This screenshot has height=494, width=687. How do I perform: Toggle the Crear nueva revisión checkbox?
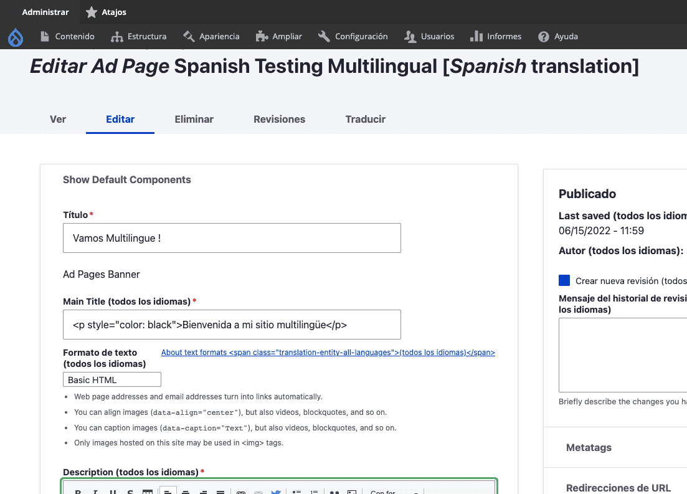point(564,280)
